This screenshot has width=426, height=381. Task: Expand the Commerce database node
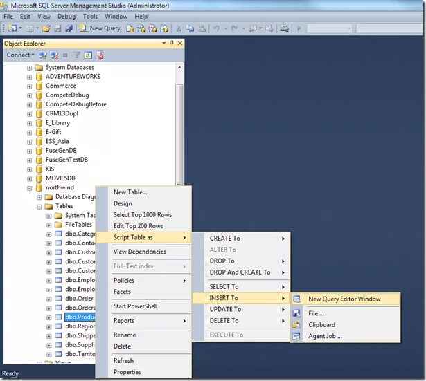point(29,86)
